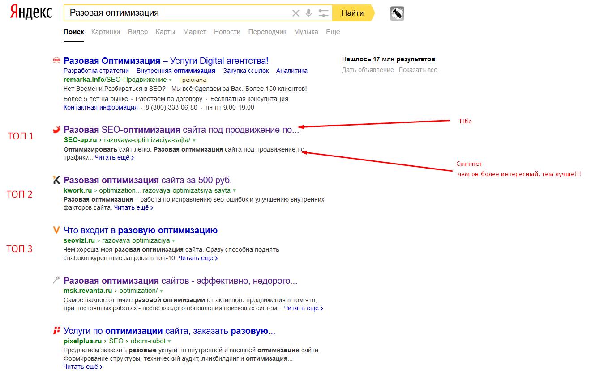Open 'Что входит в разовую оптимизацию' result
This screenshot has width=608, height=371.
(x=141, y=231)
